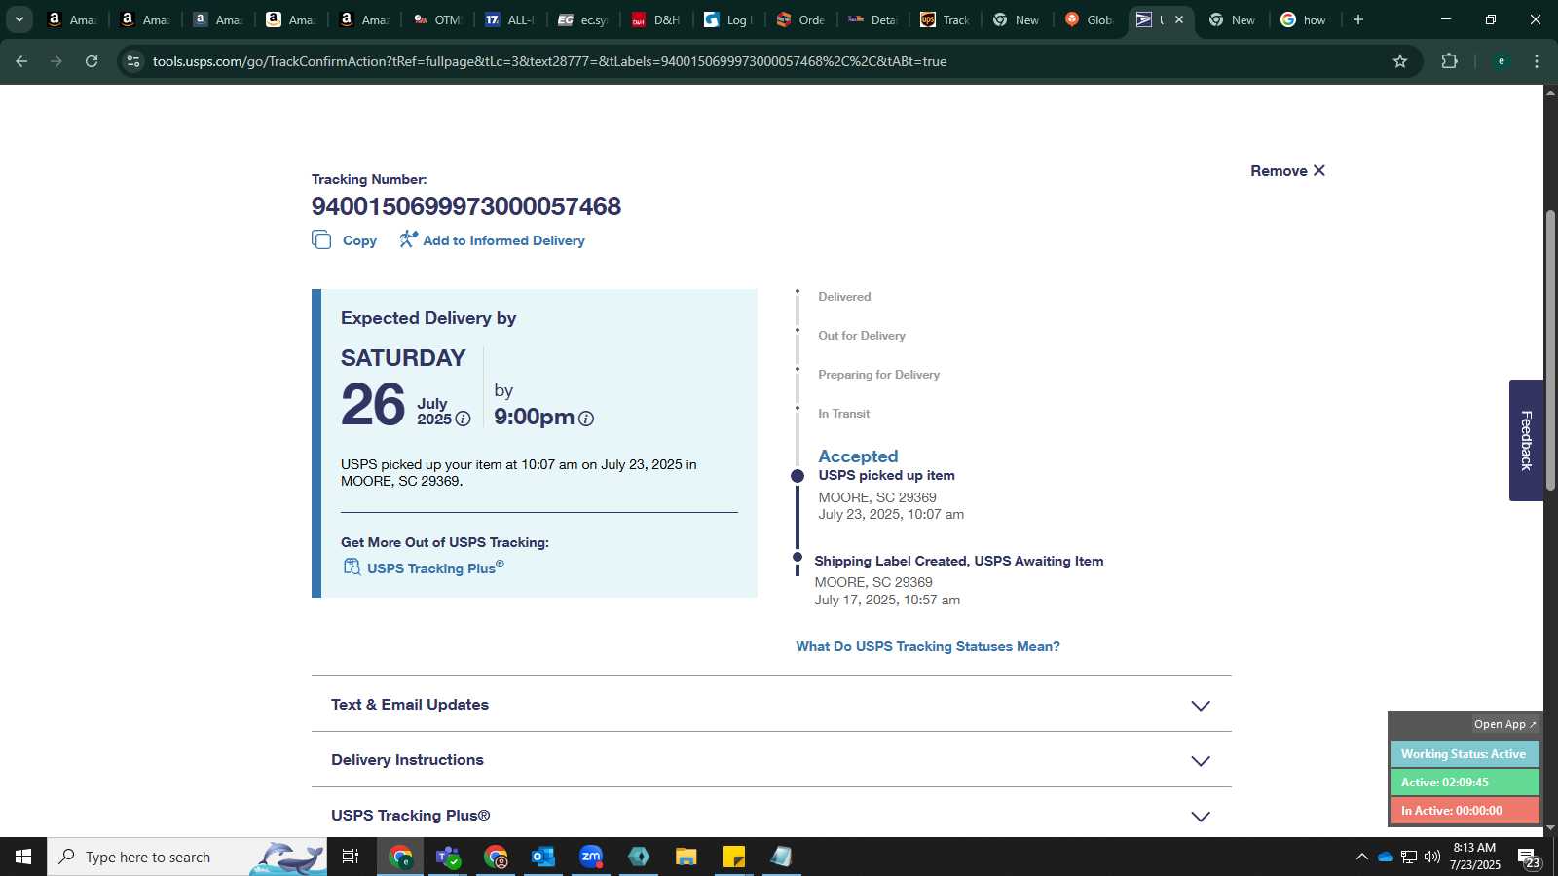The width and height of the screenshot is (1558, 876).
Task: Open the tab search dropdown arrow
Action: pos(19,19)
